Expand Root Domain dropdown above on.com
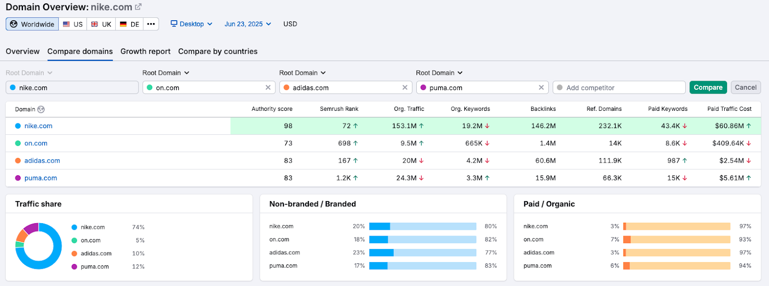This screenshot has height=286, width=769. [166, 73]
